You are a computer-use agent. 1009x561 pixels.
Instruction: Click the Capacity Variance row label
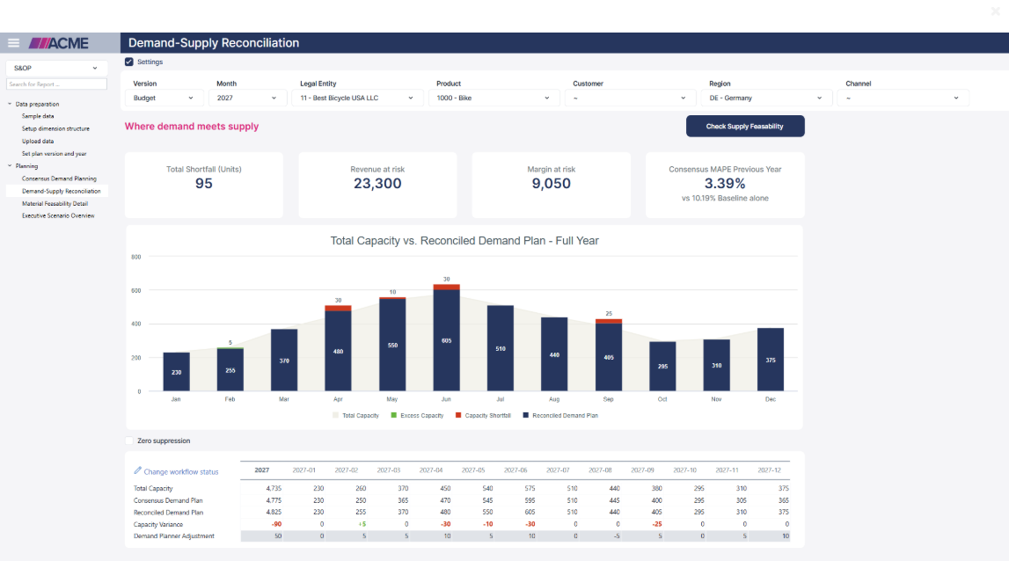[x=158, y=524]
